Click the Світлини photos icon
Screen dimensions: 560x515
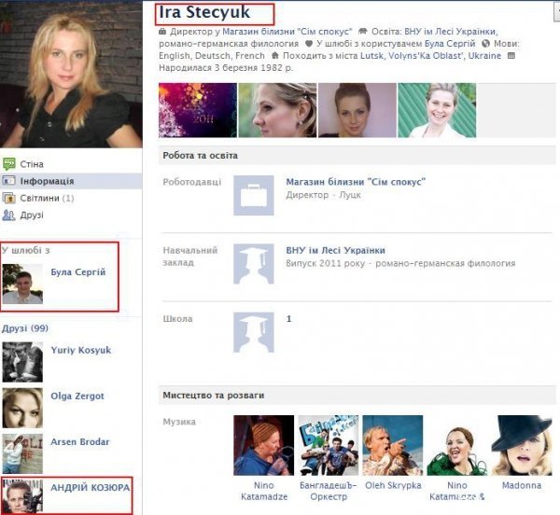(9, 198)
